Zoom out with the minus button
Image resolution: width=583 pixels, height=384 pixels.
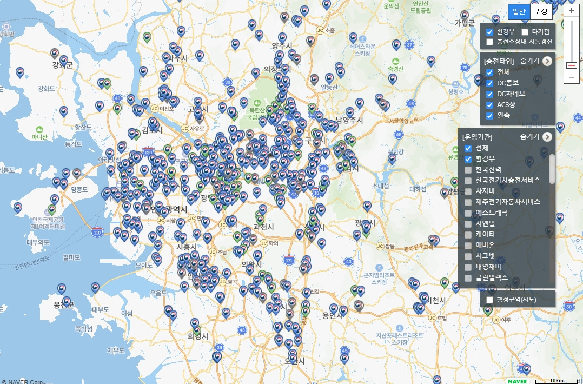coord(572,77)
